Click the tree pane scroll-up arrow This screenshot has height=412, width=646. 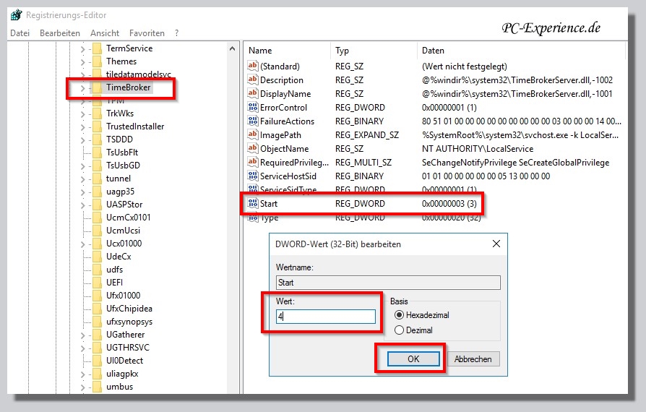(x=233, y=49)
